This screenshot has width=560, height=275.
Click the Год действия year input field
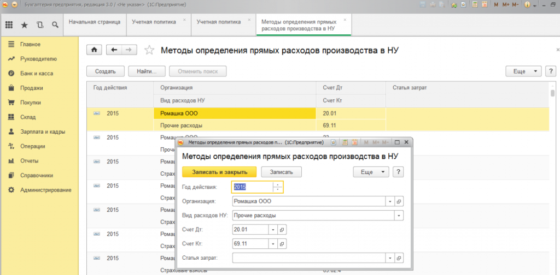[x=253, y=187]
